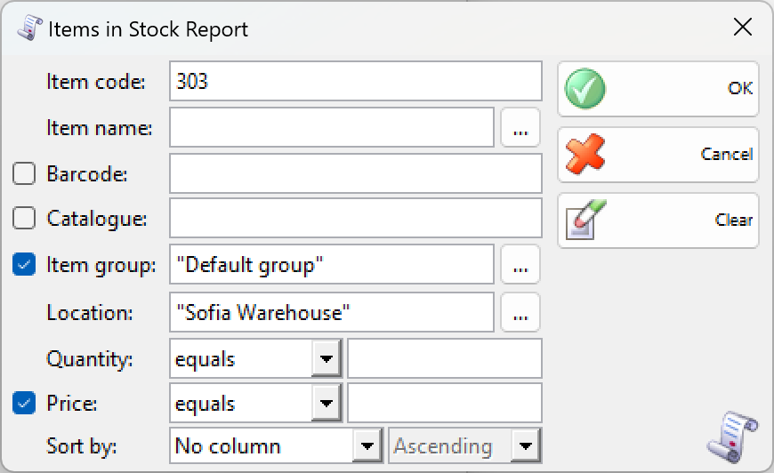Open the Sort by No column dropdown
The image size is (774, 473).
[367, 445]
